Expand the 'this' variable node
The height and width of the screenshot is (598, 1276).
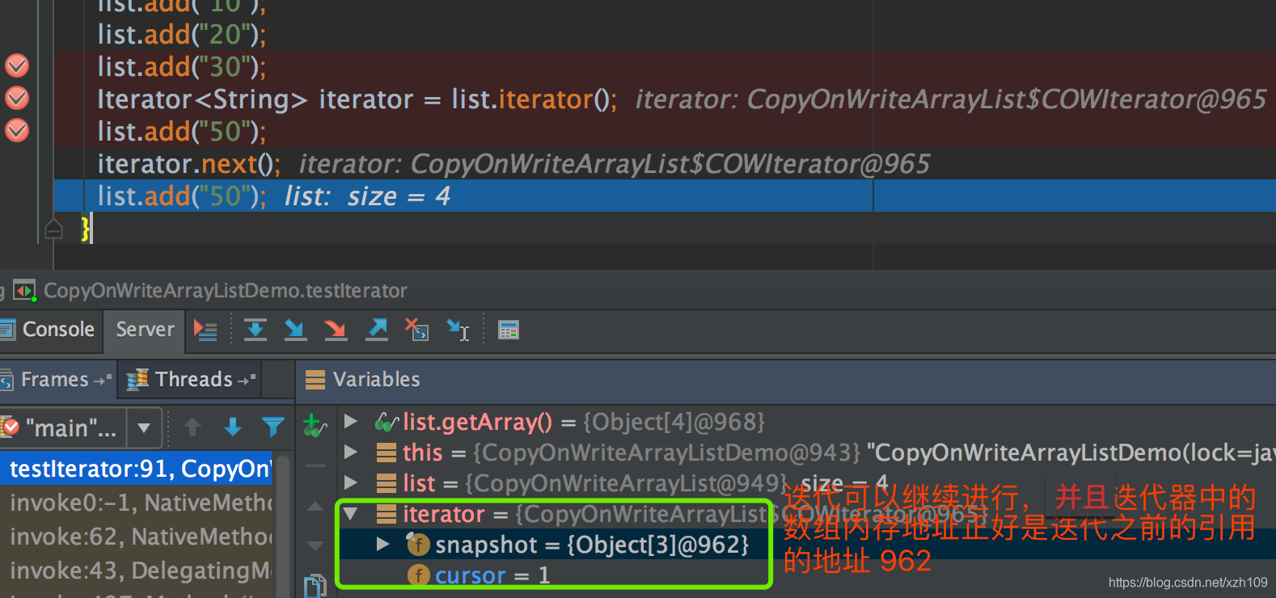point(351,452)
